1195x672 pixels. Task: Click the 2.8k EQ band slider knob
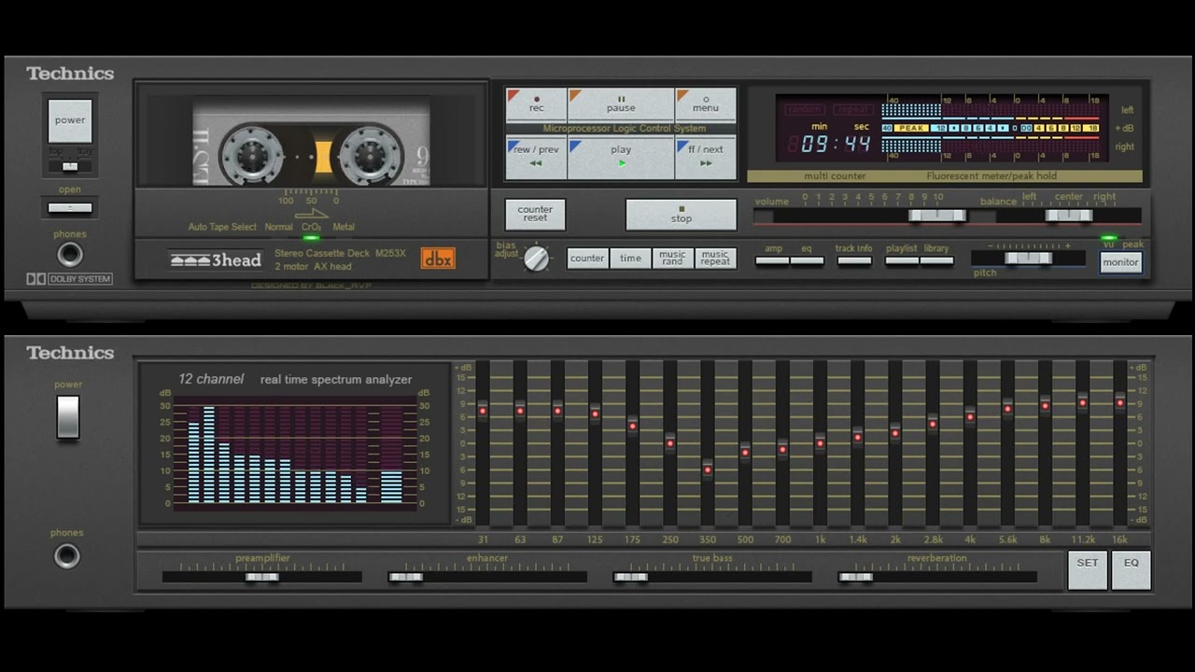pos(932,425)
